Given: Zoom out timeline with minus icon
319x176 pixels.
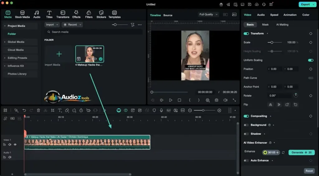Looking at the screenshot, I should point(190,110).
